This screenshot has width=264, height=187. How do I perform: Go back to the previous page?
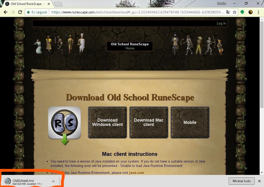click(6, 12)
